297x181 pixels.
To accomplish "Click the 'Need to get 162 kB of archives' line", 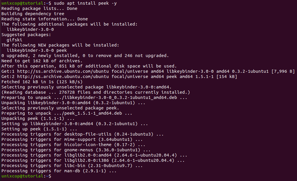I will 42,61.
